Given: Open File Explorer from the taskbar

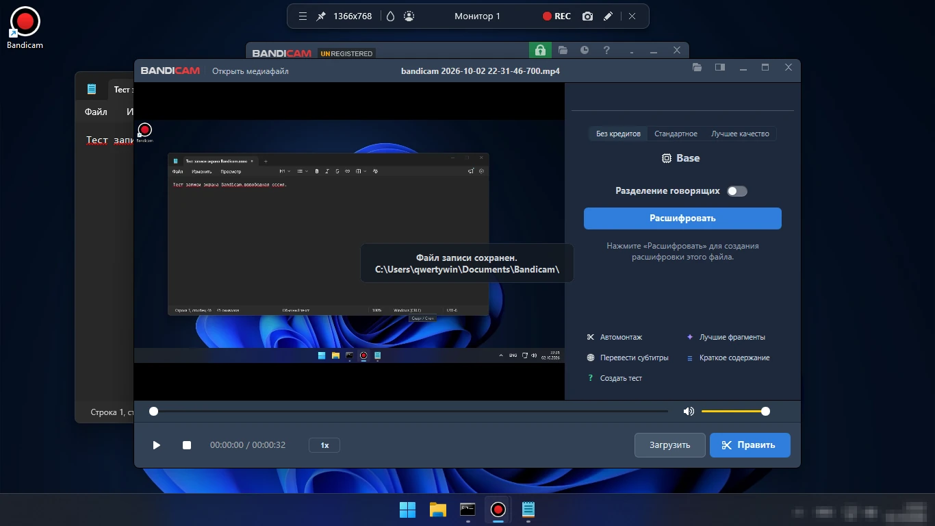Looking at the screenshot, I should [x=437, y=510].
